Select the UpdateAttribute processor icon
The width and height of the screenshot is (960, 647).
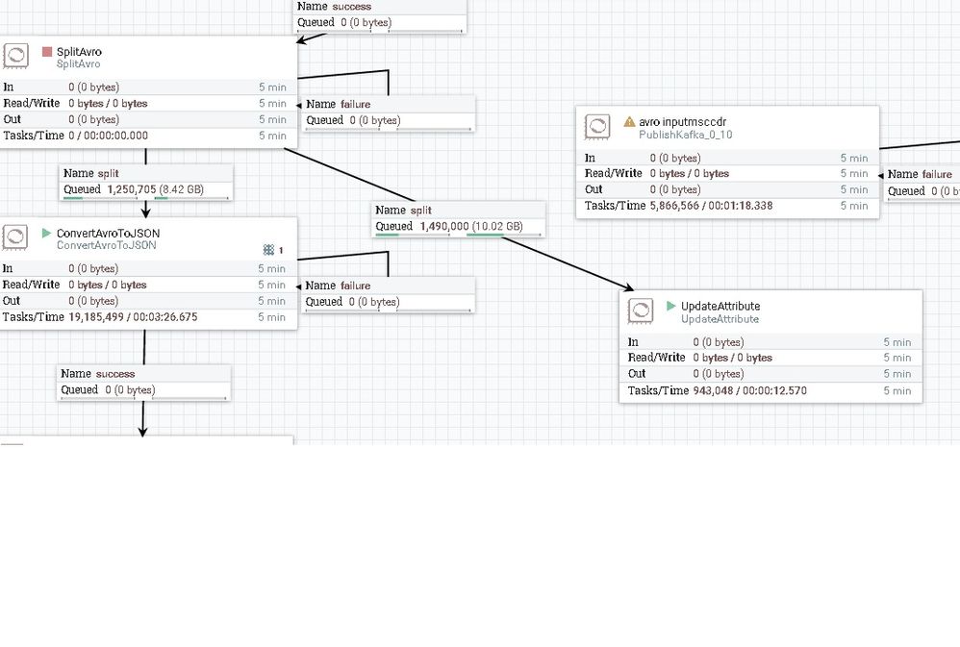tap(641, 311)
